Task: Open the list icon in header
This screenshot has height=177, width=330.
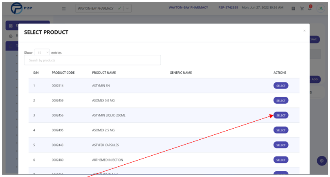Action: pos(293,9)
